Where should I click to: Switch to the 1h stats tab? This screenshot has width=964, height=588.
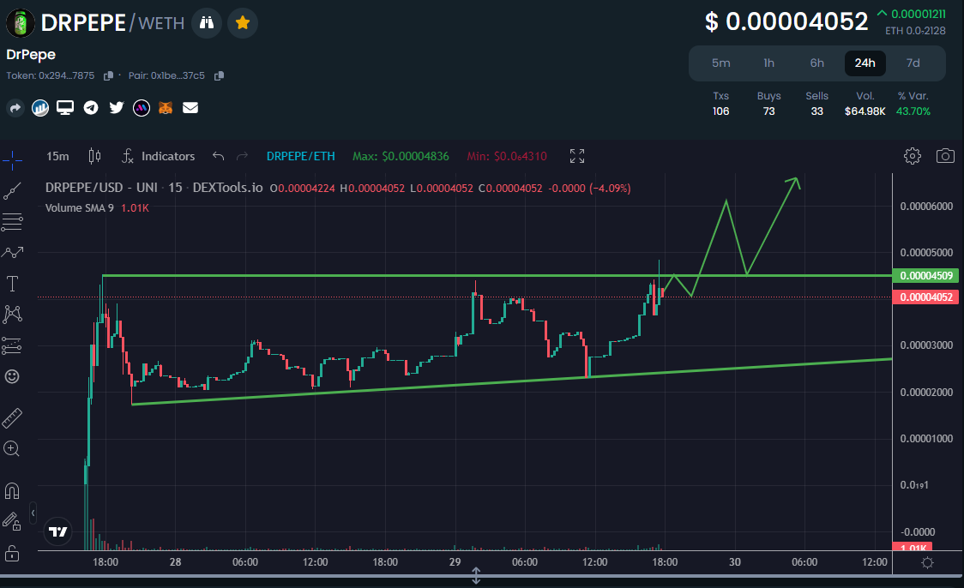(768, 63)
